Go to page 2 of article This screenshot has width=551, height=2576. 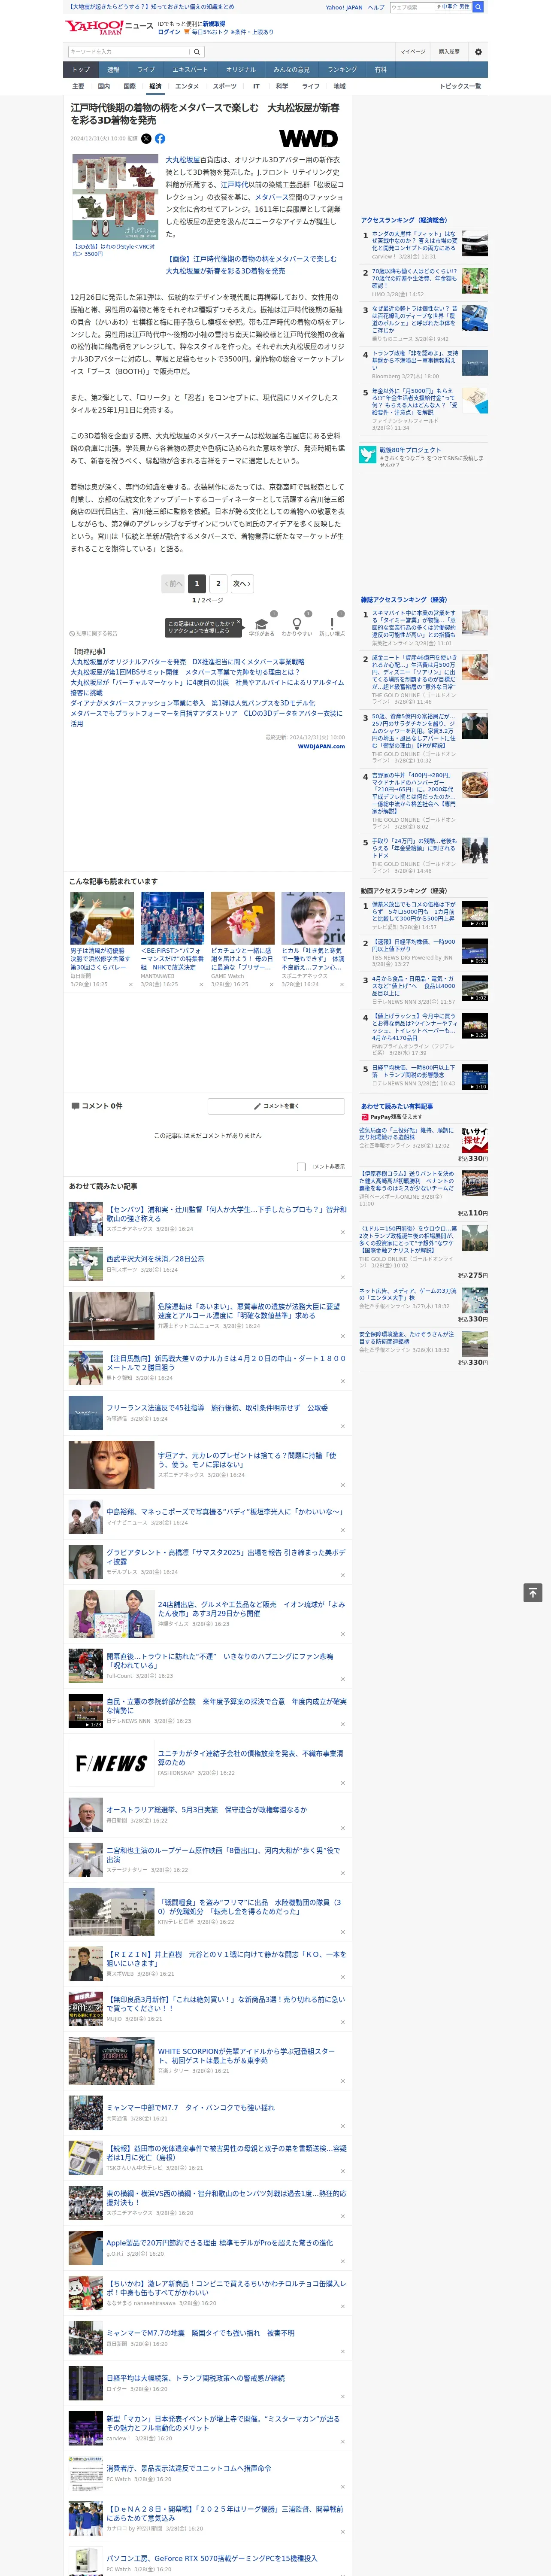tap(218, 583)
